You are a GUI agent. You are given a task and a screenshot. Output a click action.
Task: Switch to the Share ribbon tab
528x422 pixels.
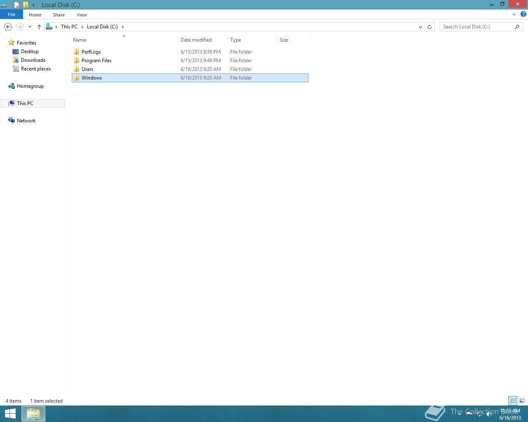coord(59,15)
